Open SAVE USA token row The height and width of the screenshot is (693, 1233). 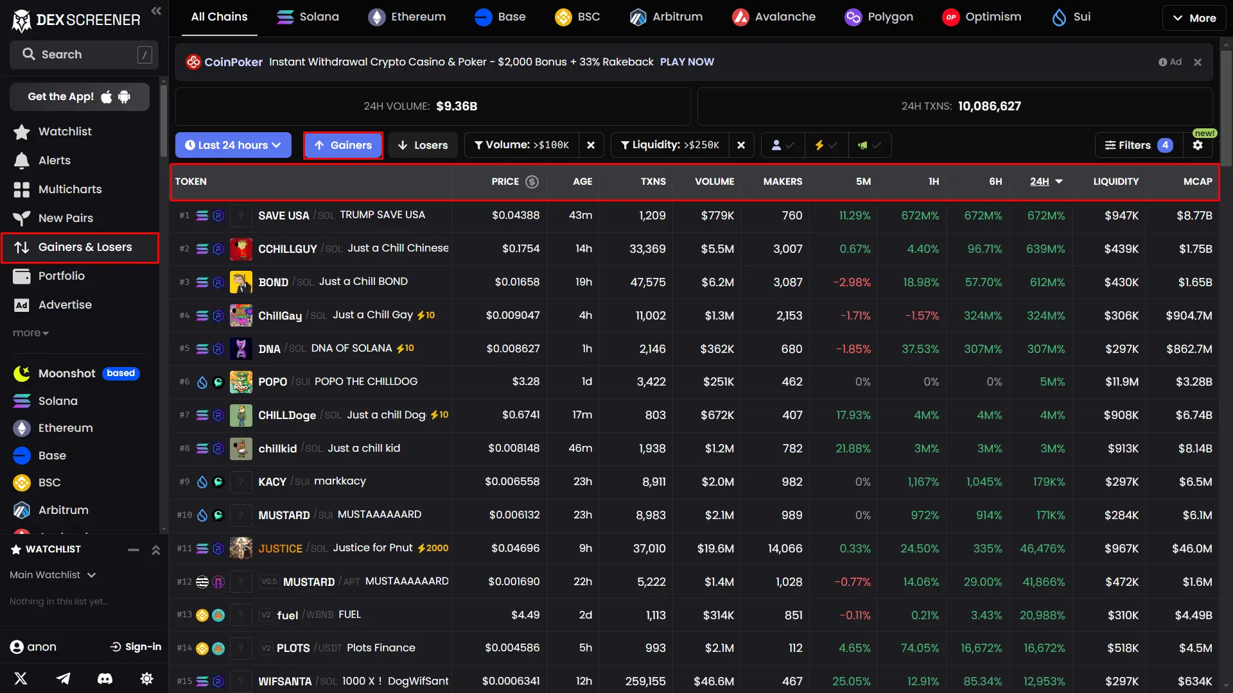click(694, 216)
